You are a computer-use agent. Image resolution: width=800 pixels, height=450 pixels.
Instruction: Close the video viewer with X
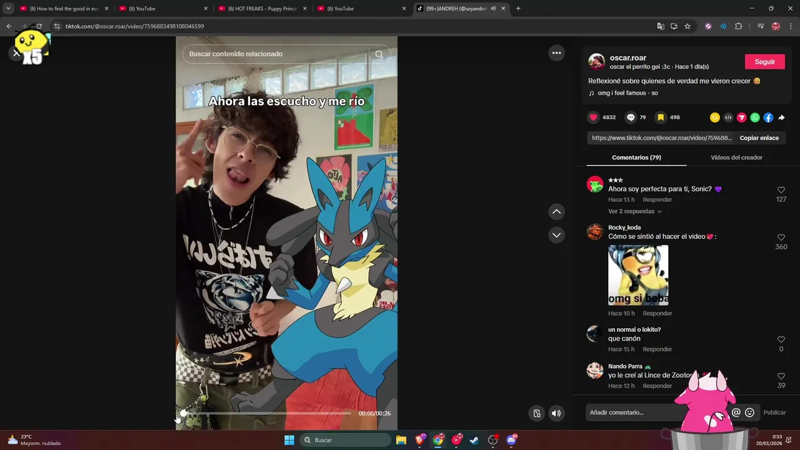point(16,53)
